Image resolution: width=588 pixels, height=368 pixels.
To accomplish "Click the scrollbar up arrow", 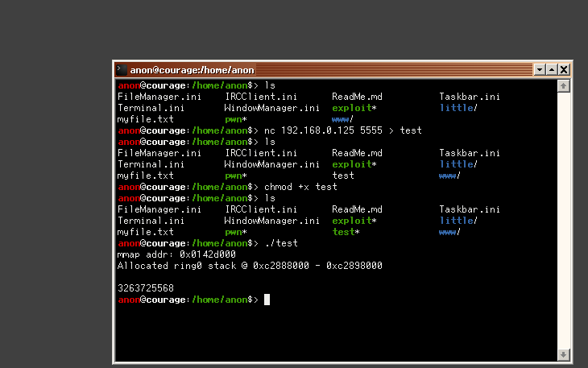I will pyautogui.click(x=563, y=86).
